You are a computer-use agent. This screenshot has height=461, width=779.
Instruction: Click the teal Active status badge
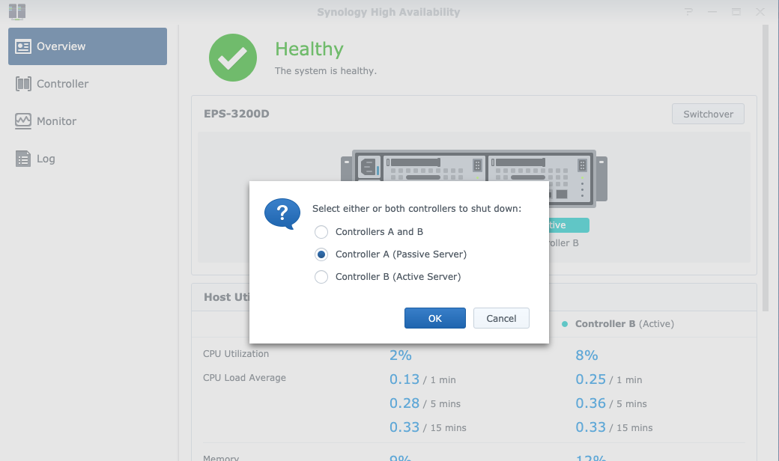click(569, 225)
